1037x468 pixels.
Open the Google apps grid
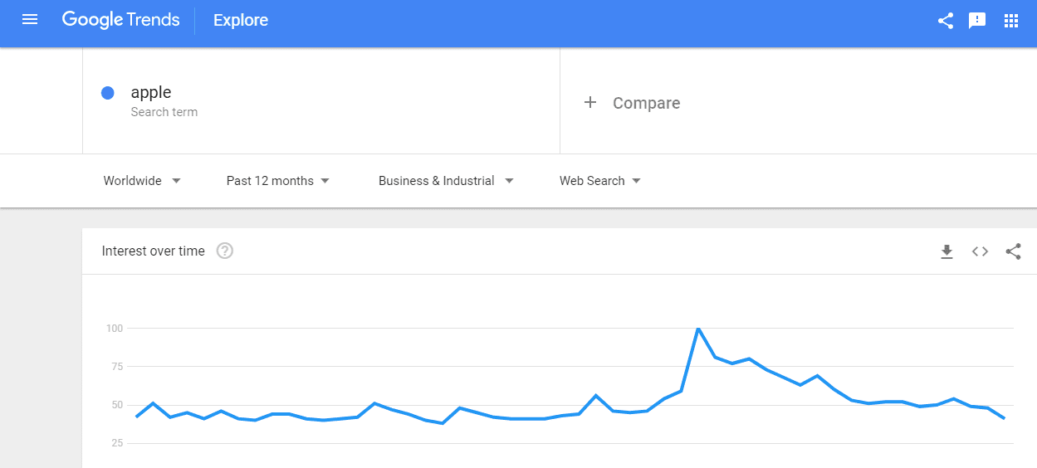click(x=1010, y=21)
